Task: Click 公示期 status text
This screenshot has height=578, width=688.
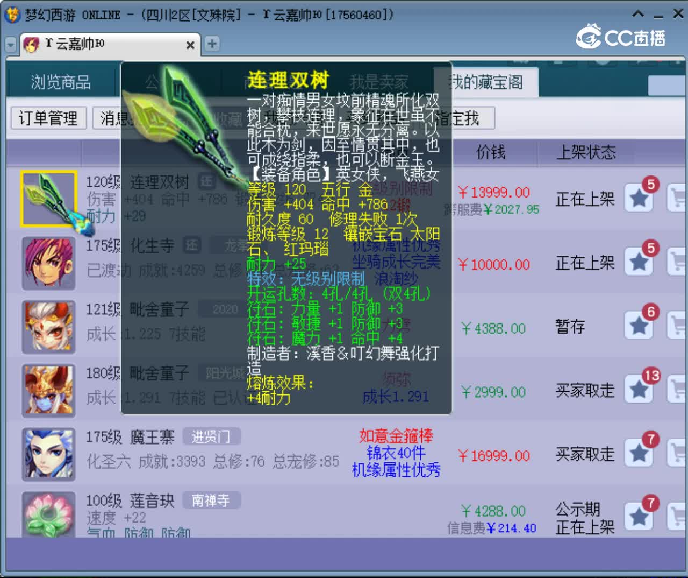Action: 578,509
